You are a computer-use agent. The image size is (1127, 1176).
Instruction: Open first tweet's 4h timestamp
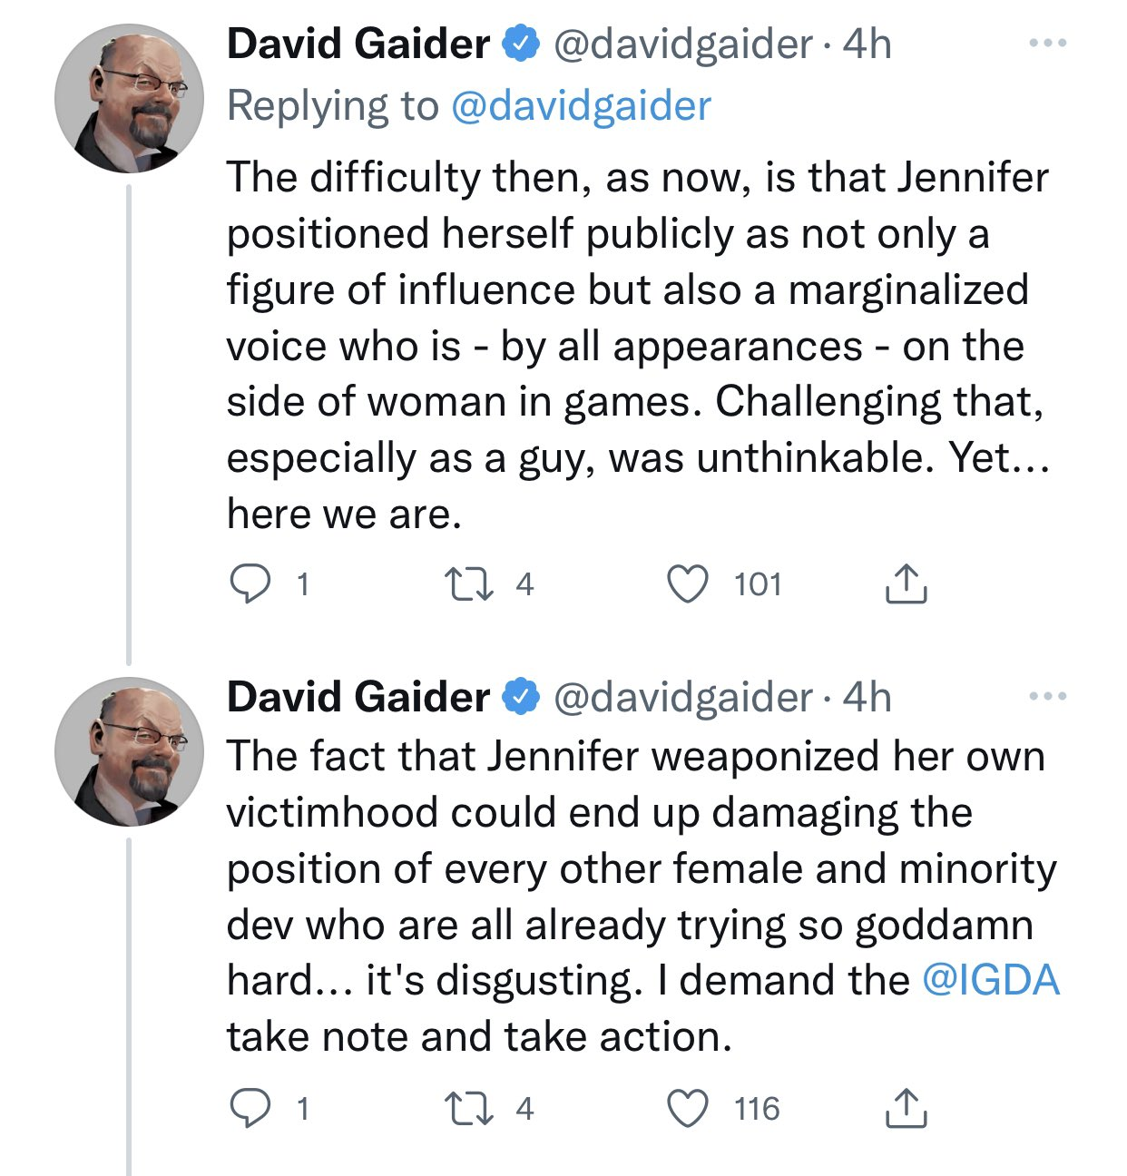(x=867, y=44)
